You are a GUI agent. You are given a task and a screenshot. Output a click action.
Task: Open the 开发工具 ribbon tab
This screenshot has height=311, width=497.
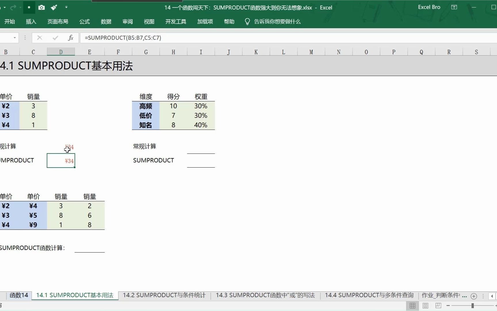175,21
